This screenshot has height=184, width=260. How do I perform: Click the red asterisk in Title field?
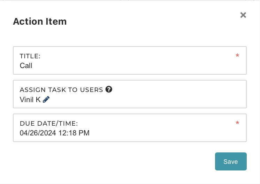[237, 56]
